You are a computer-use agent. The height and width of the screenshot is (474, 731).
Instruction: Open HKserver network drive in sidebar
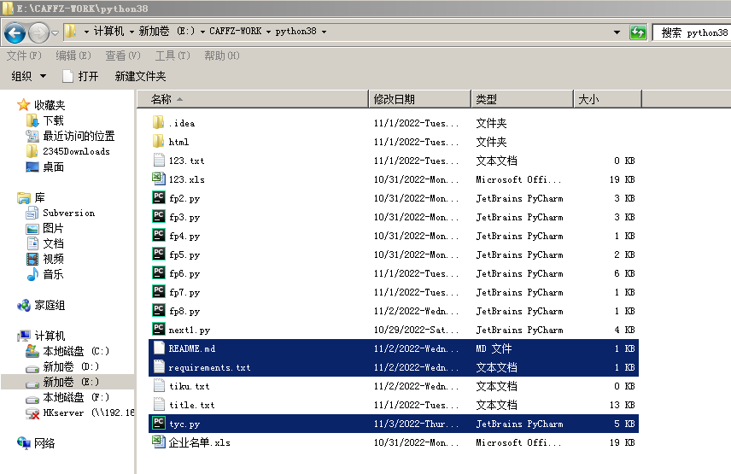click(x=76, y=413)
